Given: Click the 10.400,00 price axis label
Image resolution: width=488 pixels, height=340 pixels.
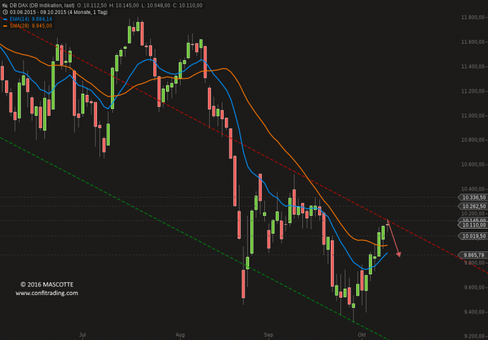Looking at the screenshot, I should click(x=473, y=189).
